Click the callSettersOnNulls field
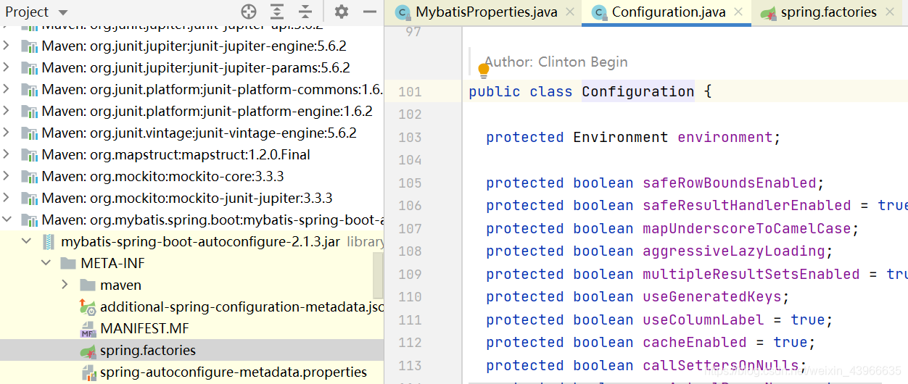Image resolution: width=908 pixels, height=384 pixels. (721, 365)
